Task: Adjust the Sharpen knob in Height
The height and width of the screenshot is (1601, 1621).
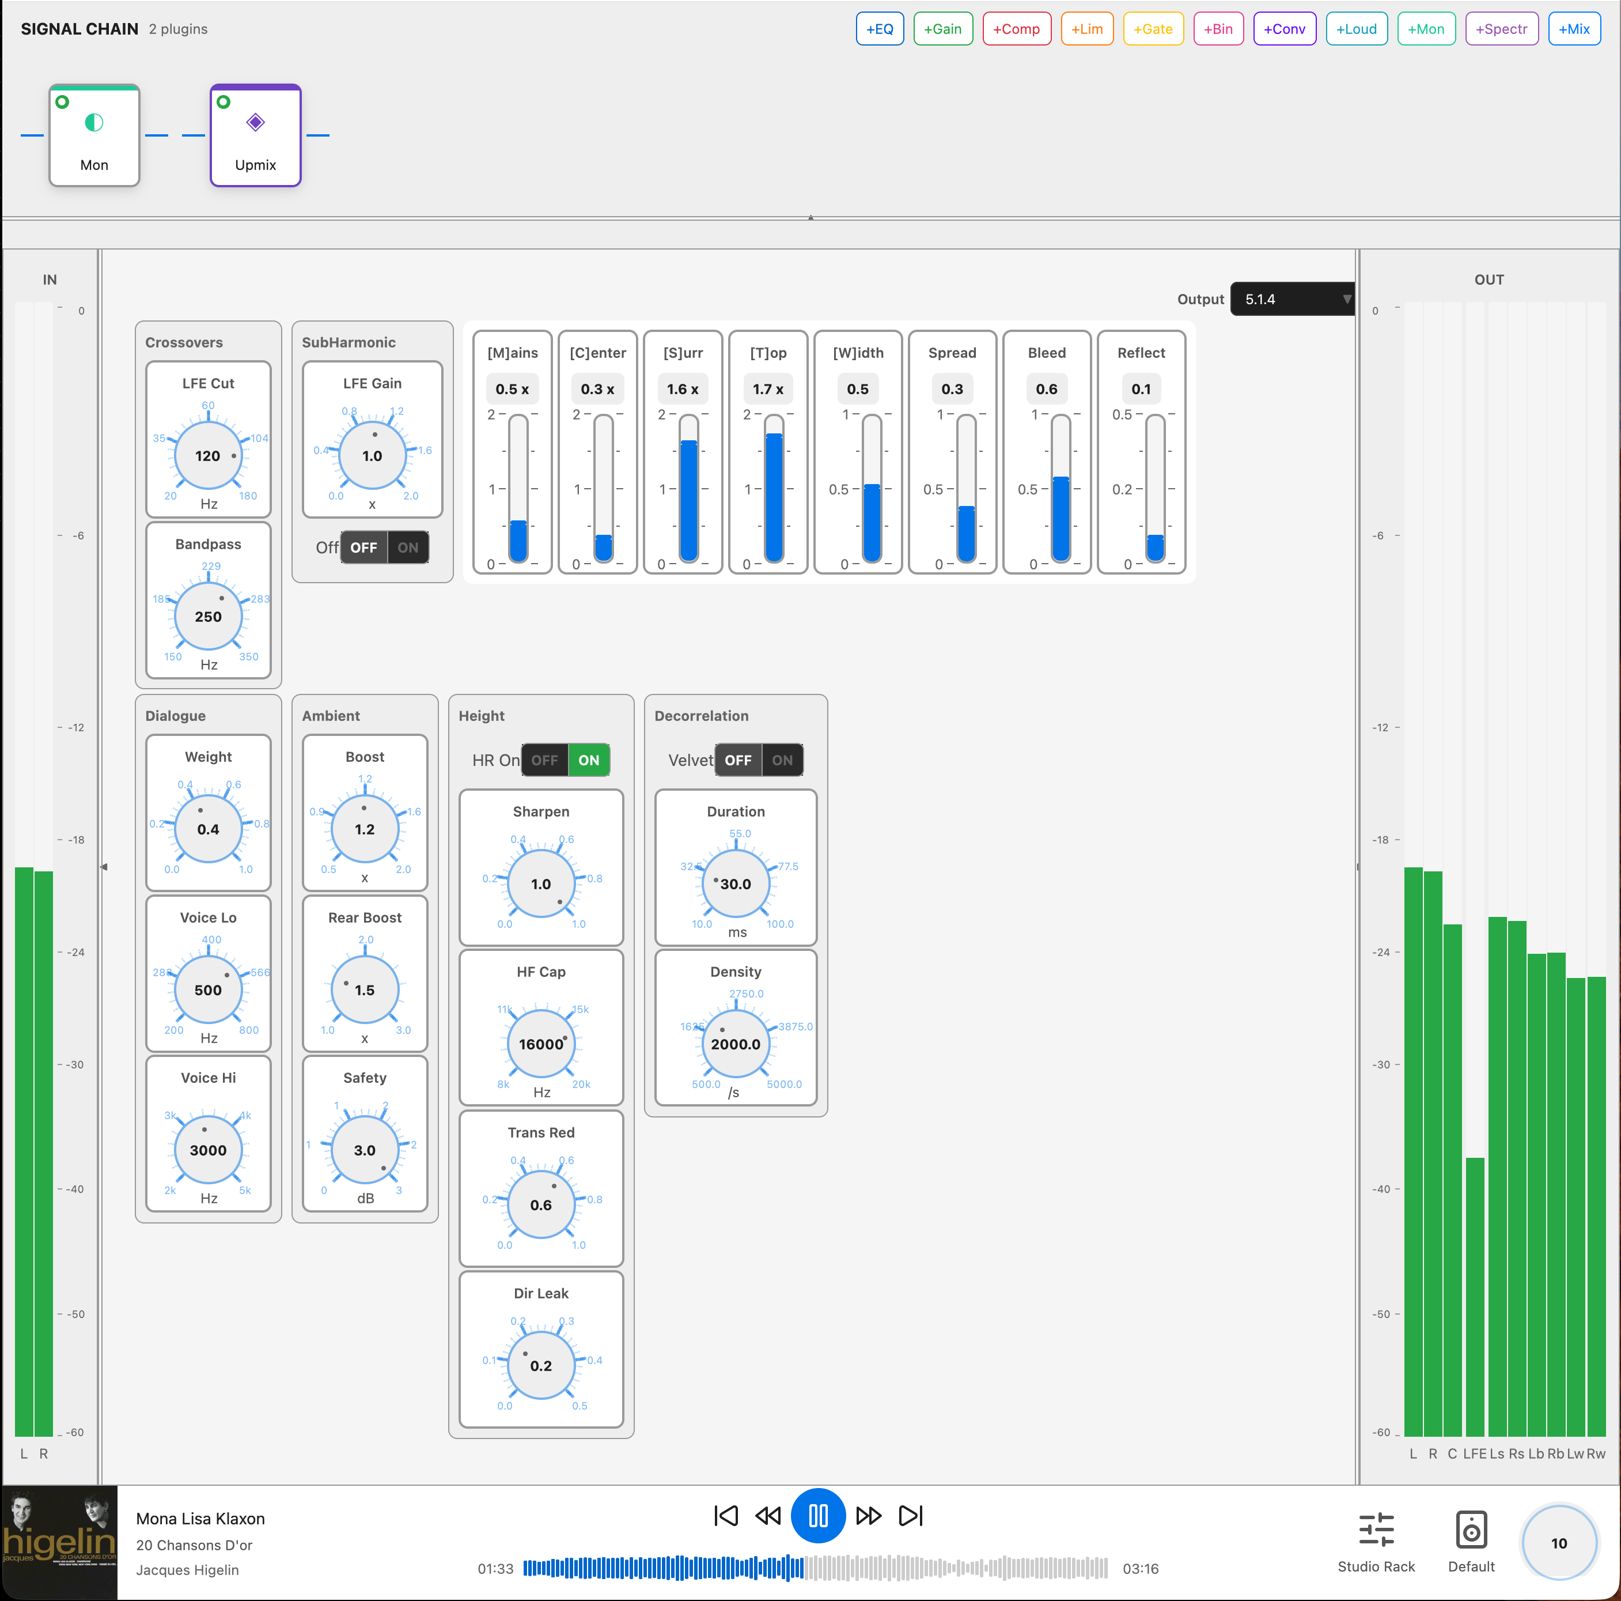Action: click(540, 883)
